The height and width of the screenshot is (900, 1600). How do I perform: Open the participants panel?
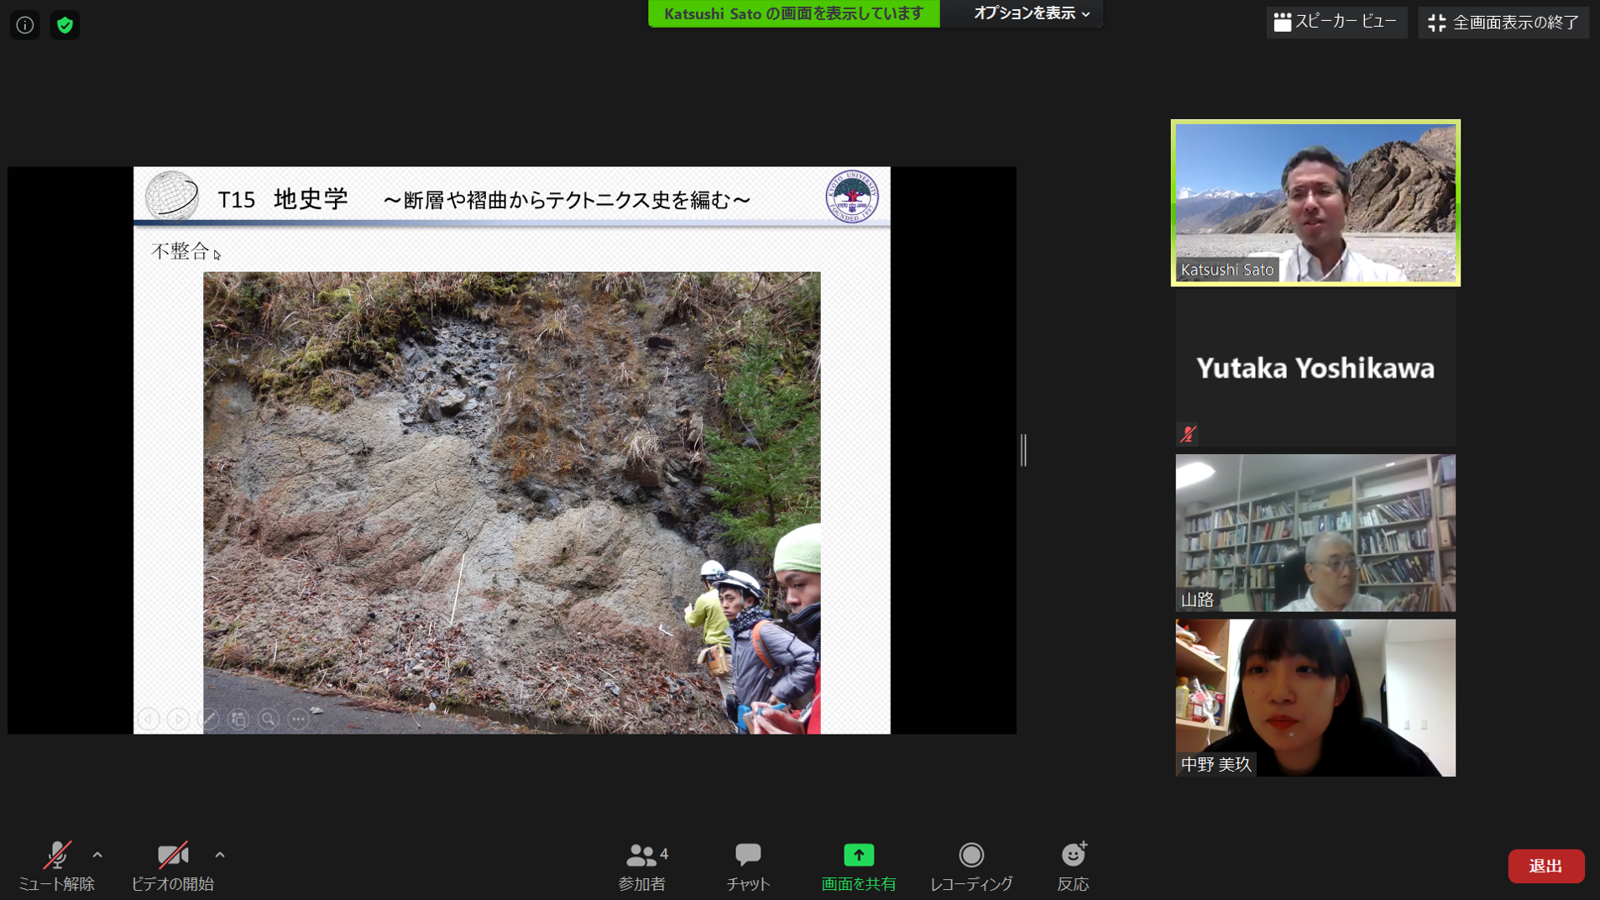tap(643, 866)
